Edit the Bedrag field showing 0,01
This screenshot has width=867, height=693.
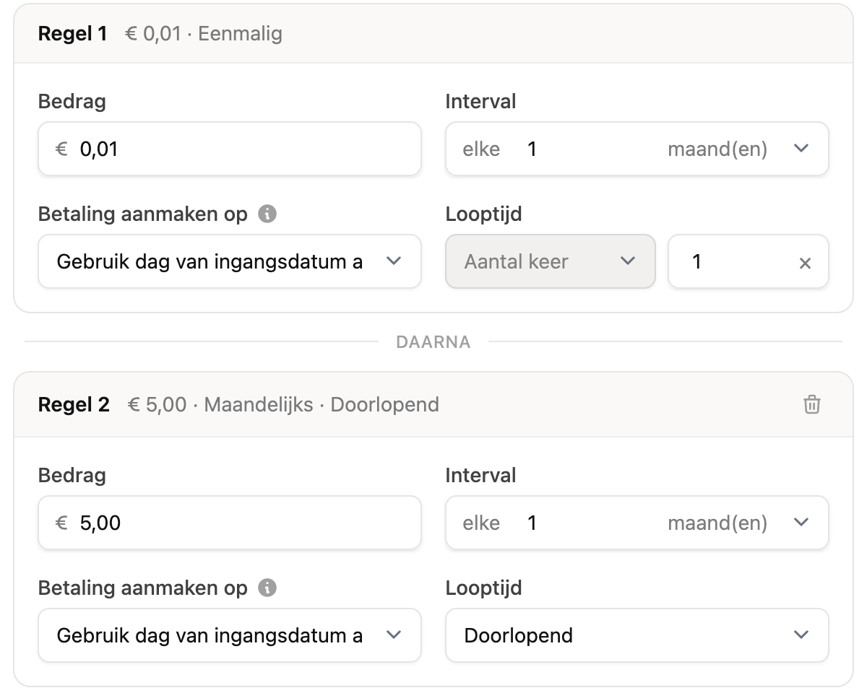[230, 149]
